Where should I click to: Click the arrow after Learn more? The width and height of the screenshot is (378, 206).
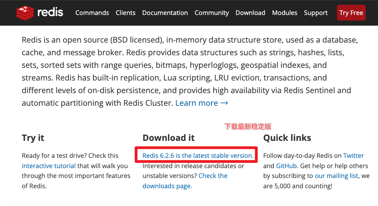click(224, 103)
